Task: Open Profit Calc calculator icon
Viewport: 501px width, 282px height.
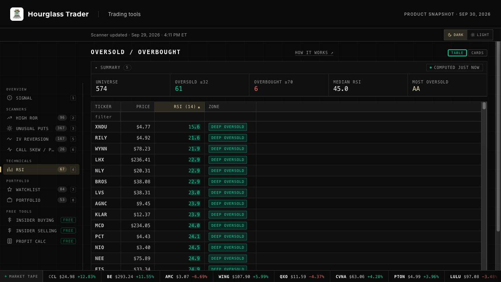Action: coord(9,241)
